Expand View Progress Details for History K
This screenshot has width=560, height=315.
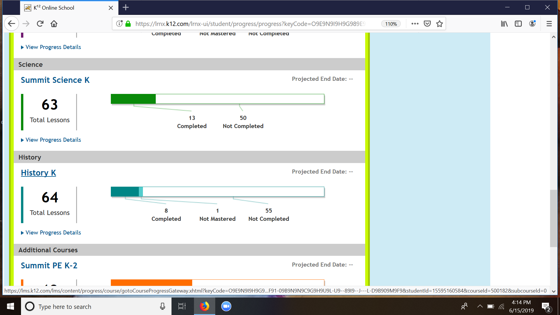point(51,233)
